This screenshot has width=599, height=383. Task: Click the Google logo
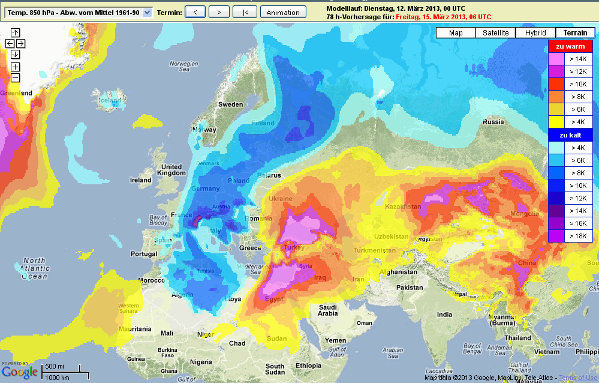19,372
